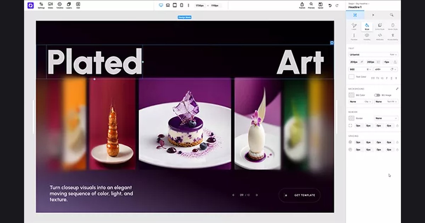Open the Visibility options

tap(367, 37)
